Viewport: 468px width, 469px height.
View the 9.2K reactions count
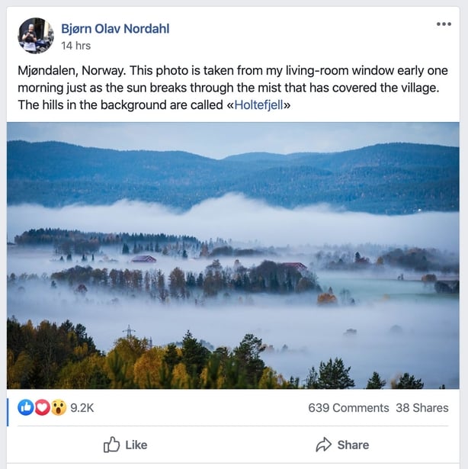click(82, 408)
